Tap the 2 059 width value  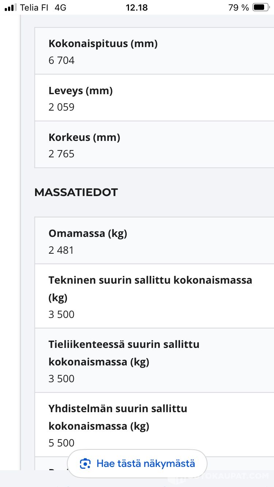[61, 107]
